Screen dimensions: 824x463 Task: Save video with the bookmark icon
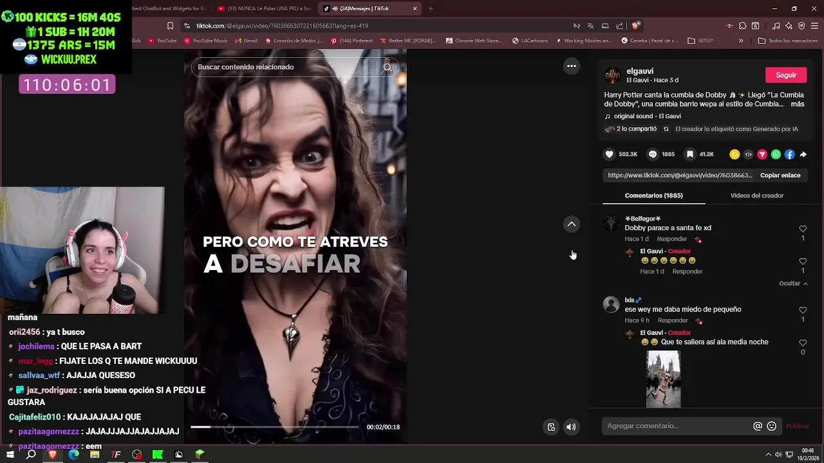690,154
